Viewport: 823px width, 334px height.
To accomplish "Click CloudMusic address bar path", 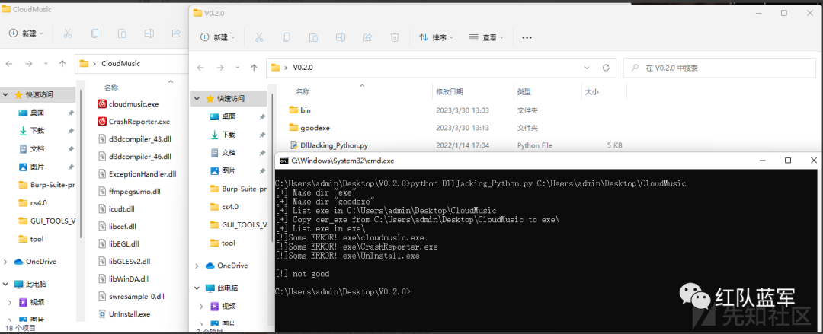I will click(x=120, y=63).
